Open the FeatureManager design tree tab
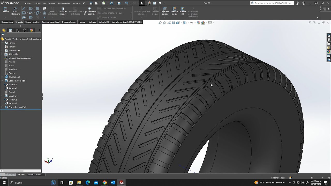The image size is (331, 186). coord(4,30)
